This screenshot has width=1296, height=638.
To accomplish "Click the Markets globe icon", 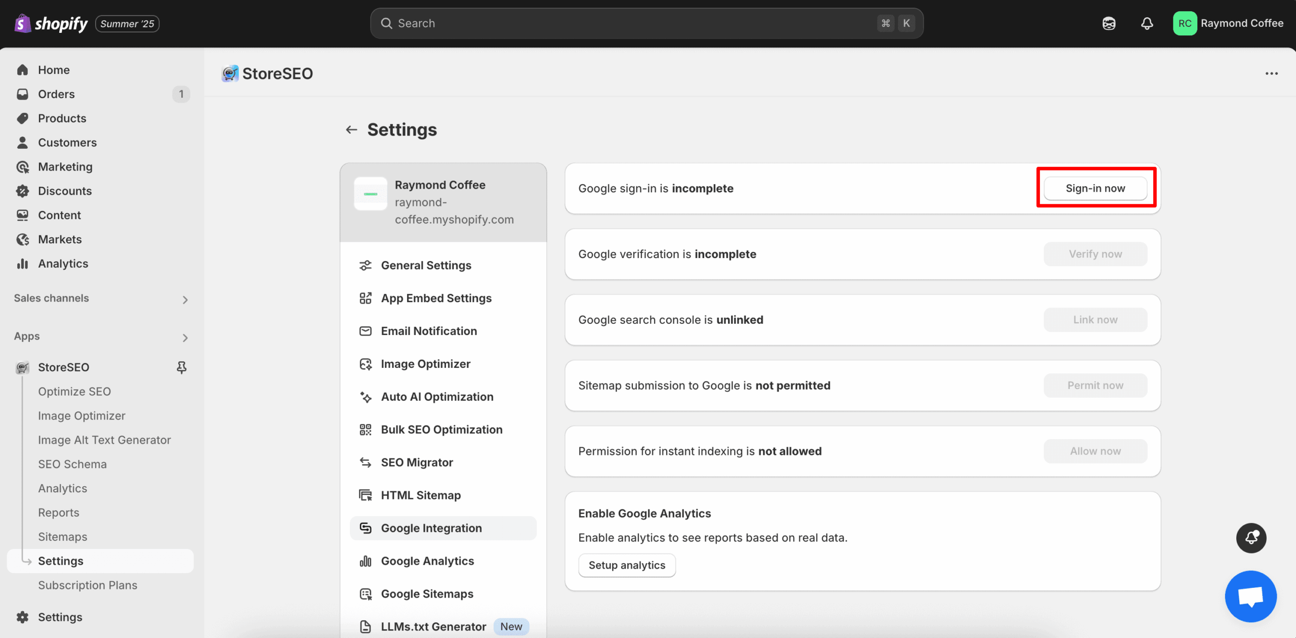I will tap(22, 240).
